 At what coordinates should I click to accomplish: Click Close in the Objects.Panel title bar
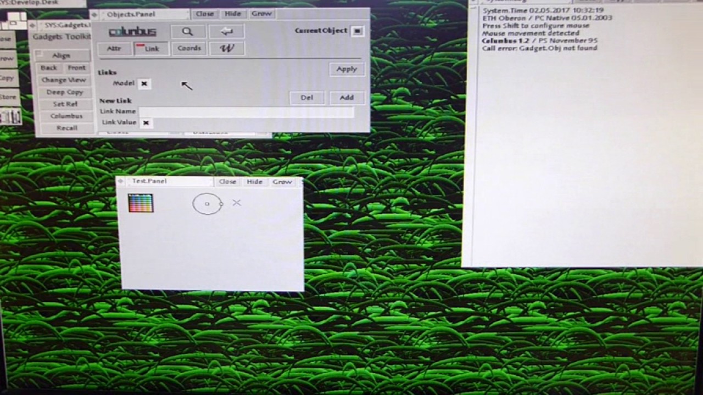204,14
